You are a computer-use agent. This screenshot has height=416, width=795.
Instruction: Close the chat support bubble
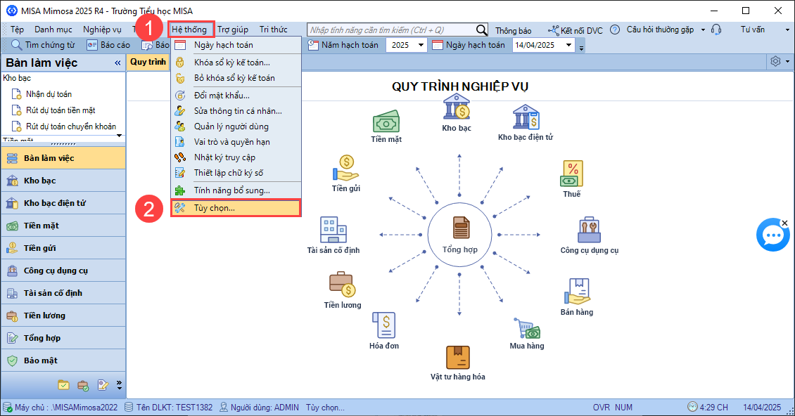click(784, 223)
